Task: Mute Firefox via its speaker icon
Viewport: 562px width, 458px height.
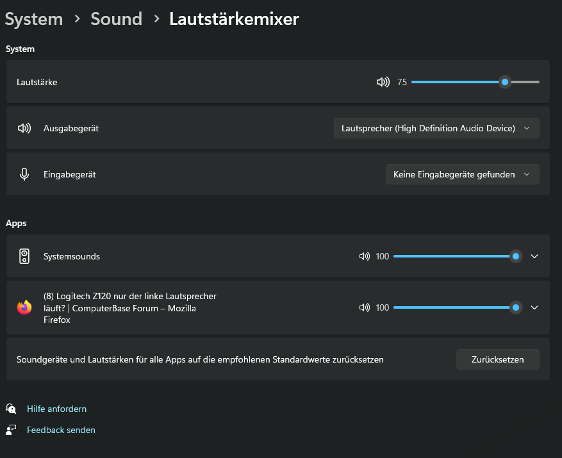Action: coord(365,307)
